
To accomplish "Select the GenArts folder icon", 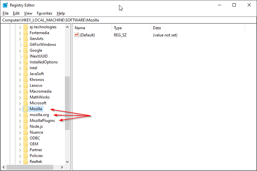I will [x=25, y=39].
